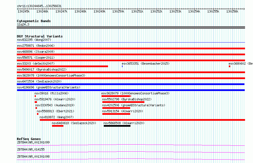This screenshot has width=253, height=163.
Task: Click the 130251k scale label
Action: [137, 11]
